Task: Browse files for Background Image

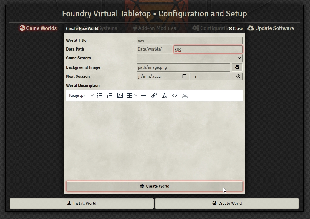Action: [x=237, y=67]
